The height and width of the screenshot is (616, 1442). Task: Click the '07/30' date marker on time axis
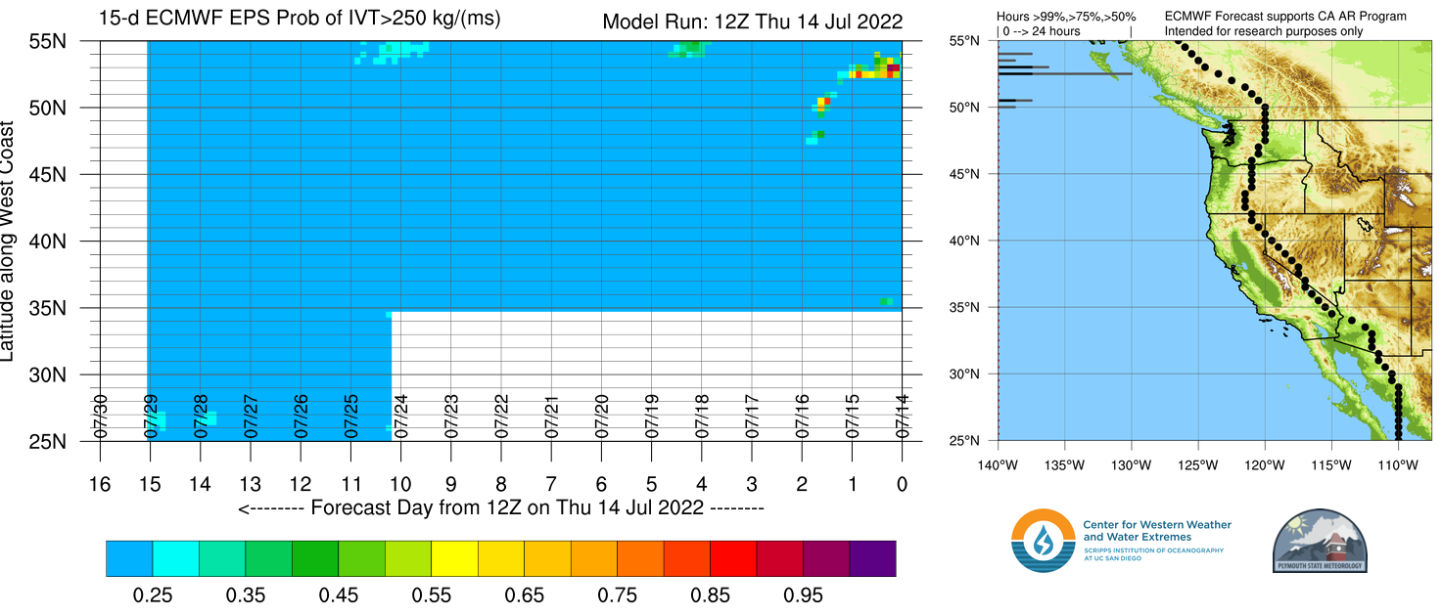[100, 415]
